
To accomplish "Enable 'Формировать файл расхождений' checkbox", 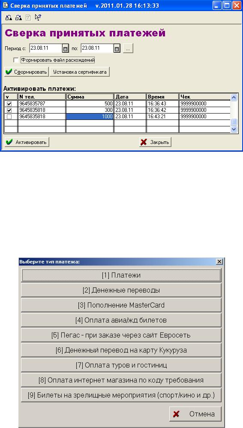I will 16,60.
